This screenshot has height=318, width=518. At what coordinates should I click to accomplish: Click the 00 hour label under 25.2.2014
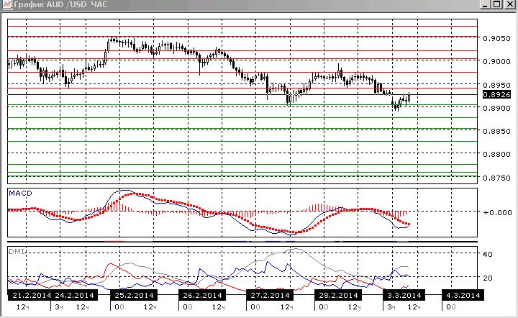pos(119,307)
